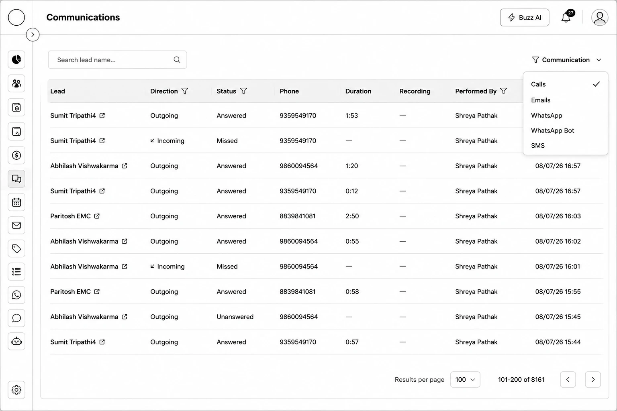Click the 2:50 duration value
Viewport: 617px width, 411px height.
point(352,216)
